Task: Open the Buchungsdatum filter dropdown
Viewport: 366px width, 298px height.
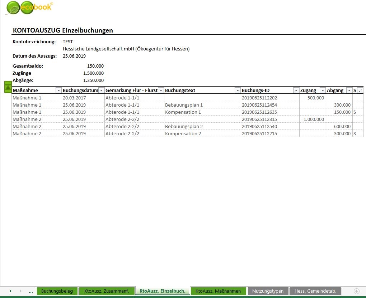Action: 101,91
